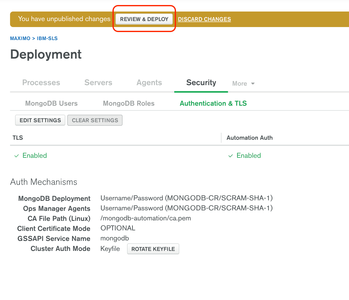Click the Automation Auth Enabled checkmark icon
349x300 pixels.
pos(230,156)
